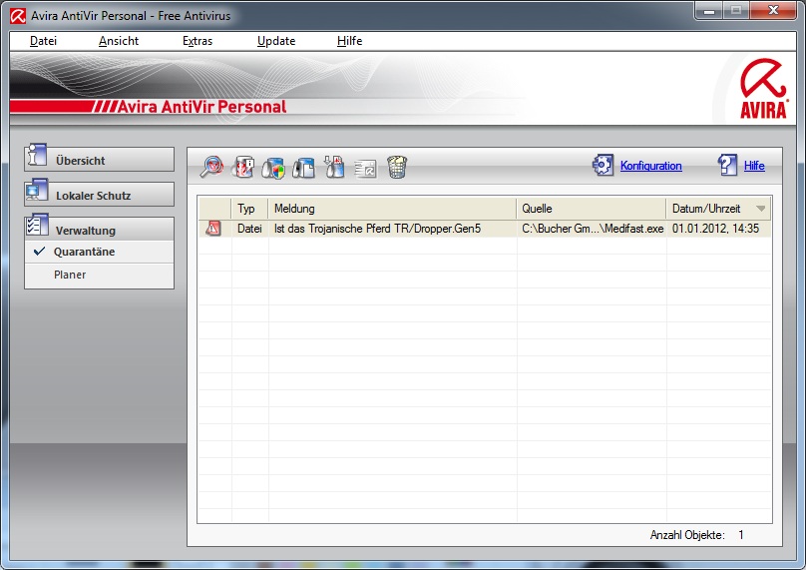Minimize the Avira window
This screenshot has height=570, width=806.
point(709,10)
